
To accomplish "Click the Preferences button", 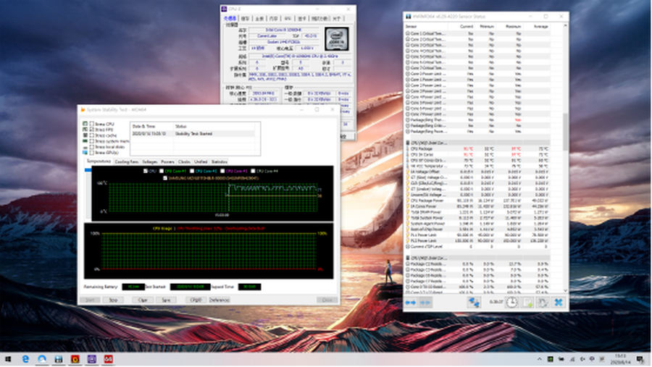I will click(220, 300).
